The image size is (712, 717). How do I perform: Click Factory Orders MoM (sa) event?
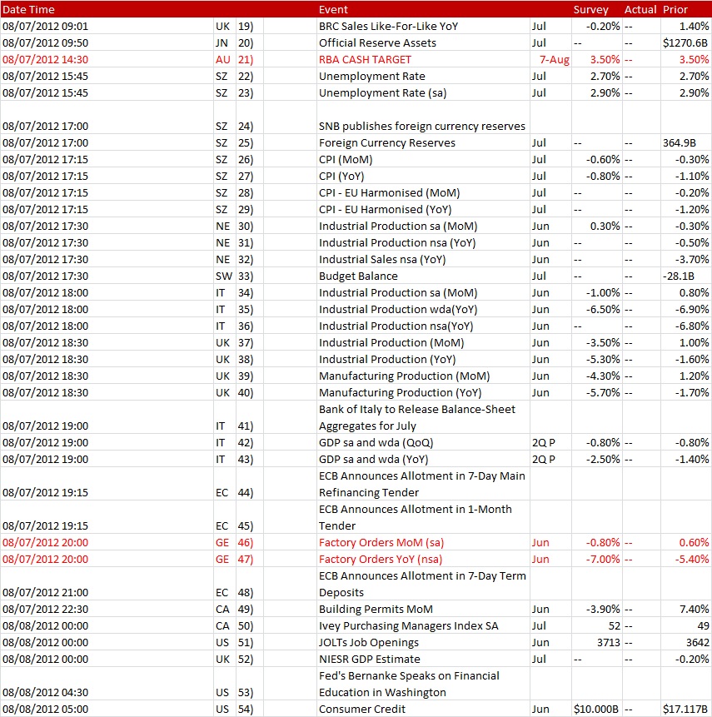[377, 542]
